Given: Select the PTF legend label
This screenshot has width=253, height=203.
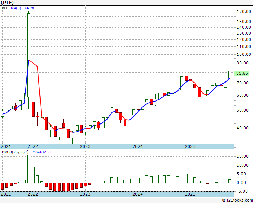Looking at the screenshot, I should 5,8.
